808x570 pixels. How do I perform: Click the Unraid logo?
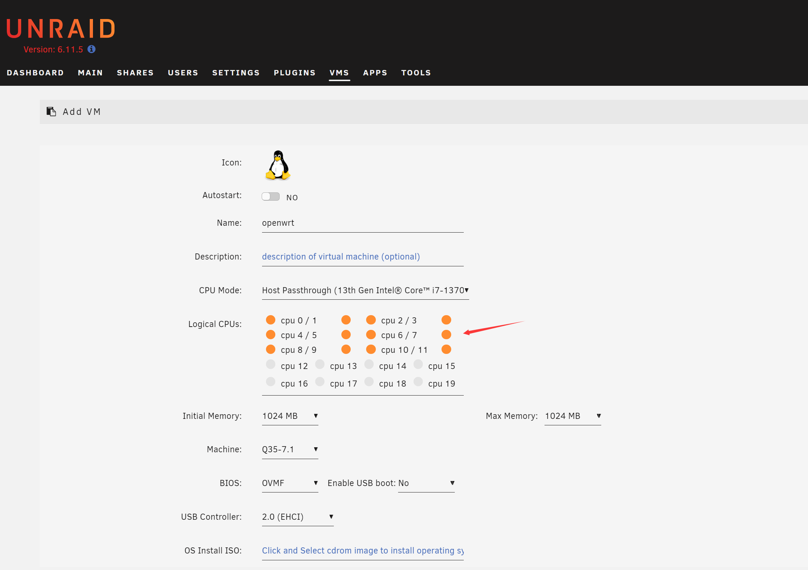(61, 29)
